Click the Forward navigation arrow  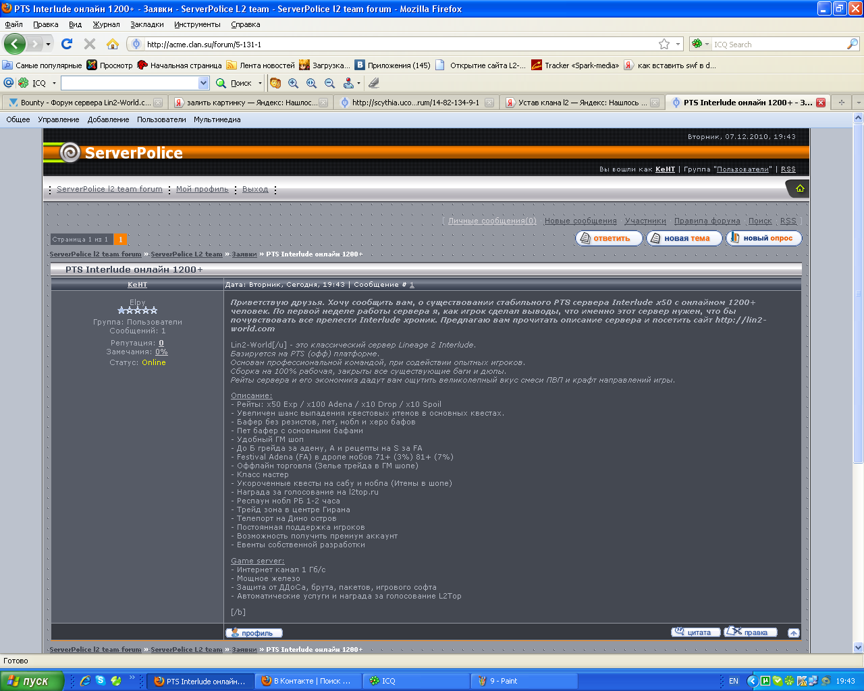[34, 44]
